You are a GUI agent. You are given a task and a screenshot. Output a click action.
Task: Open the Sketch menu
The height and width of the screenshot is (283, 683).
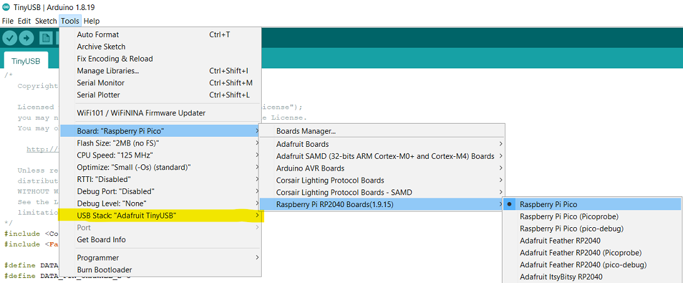click(46, 21)
